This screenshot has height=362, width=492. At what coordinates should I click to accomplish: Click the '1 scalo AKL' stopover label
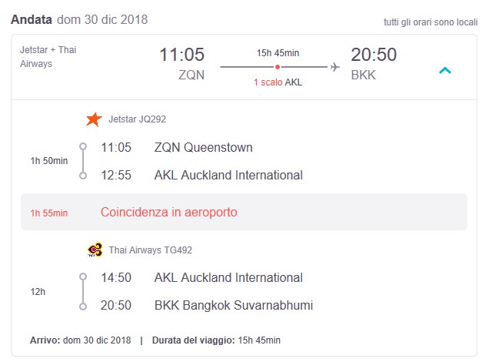(x=277, y=82)
